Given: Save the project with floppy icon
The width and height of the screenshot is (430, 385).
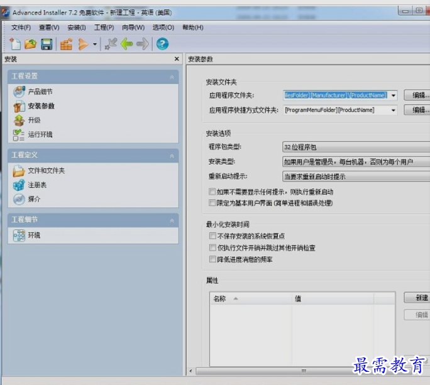Looking at the screenshot, I should pyautogui.click(x=47, y=44).
